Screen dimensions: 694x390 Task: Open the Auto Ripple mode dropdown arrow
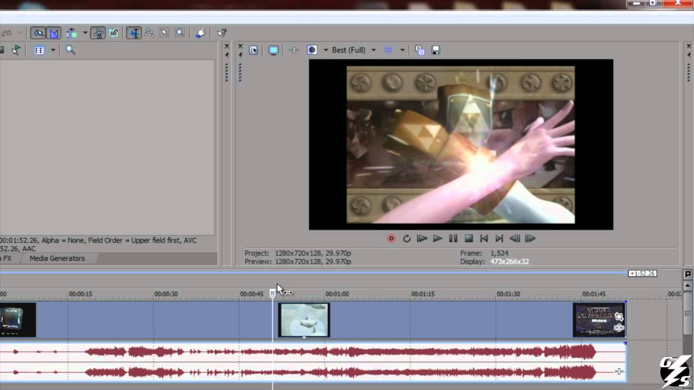[85, 33]
